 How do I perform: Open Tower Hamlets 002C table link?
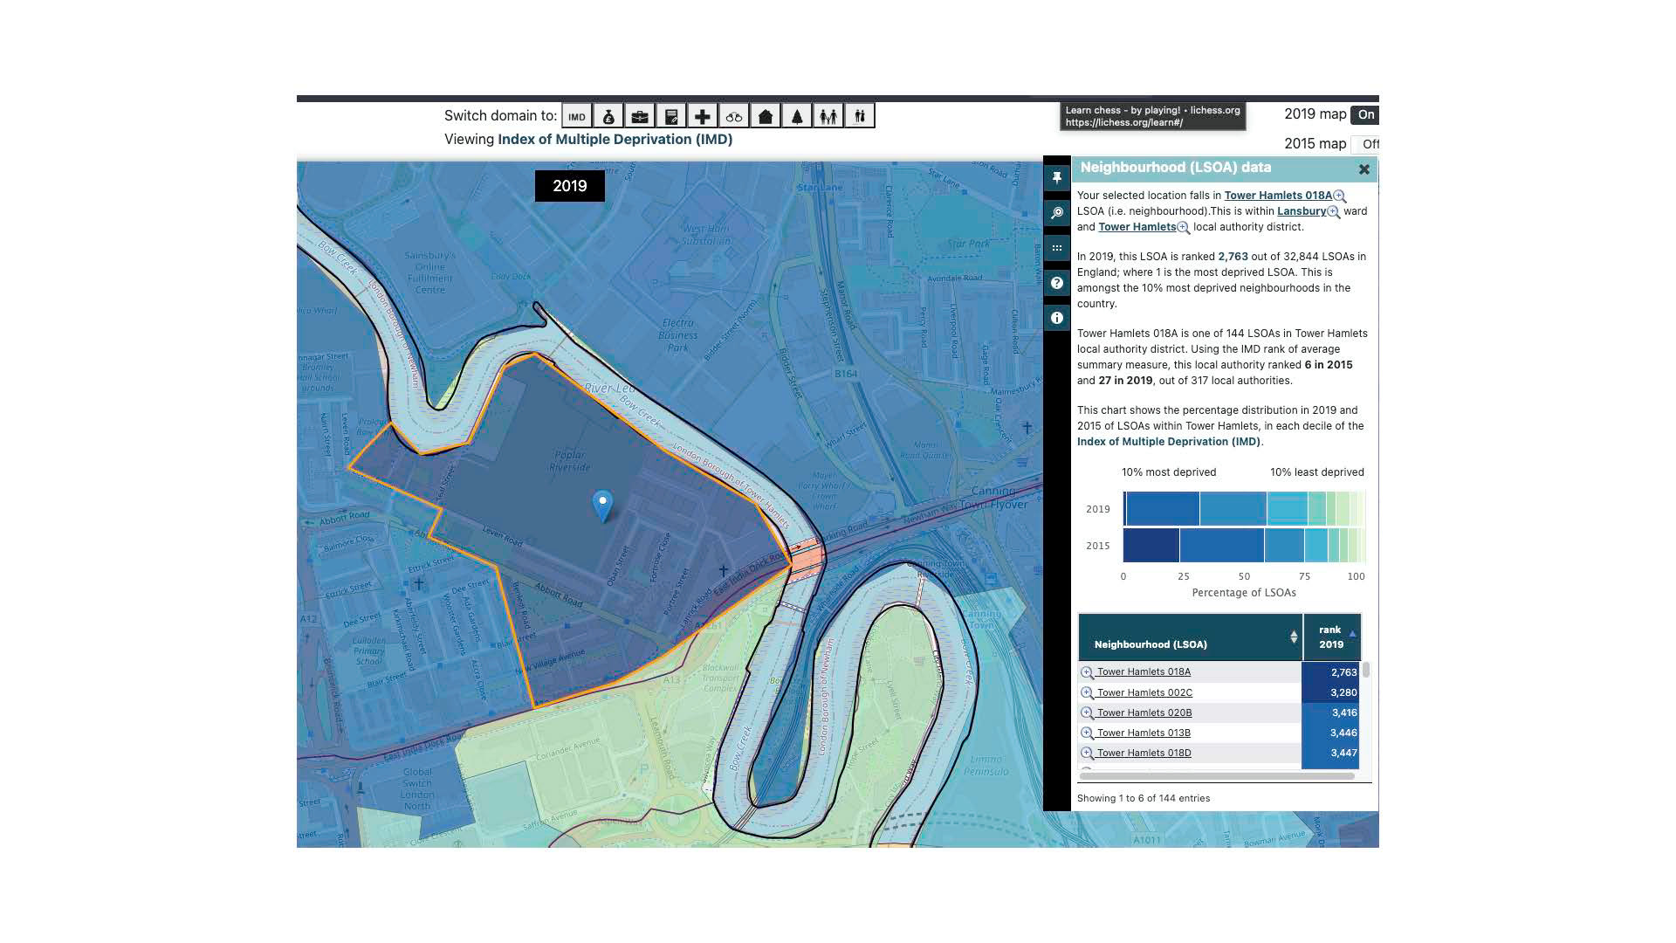coord(1144,693)
